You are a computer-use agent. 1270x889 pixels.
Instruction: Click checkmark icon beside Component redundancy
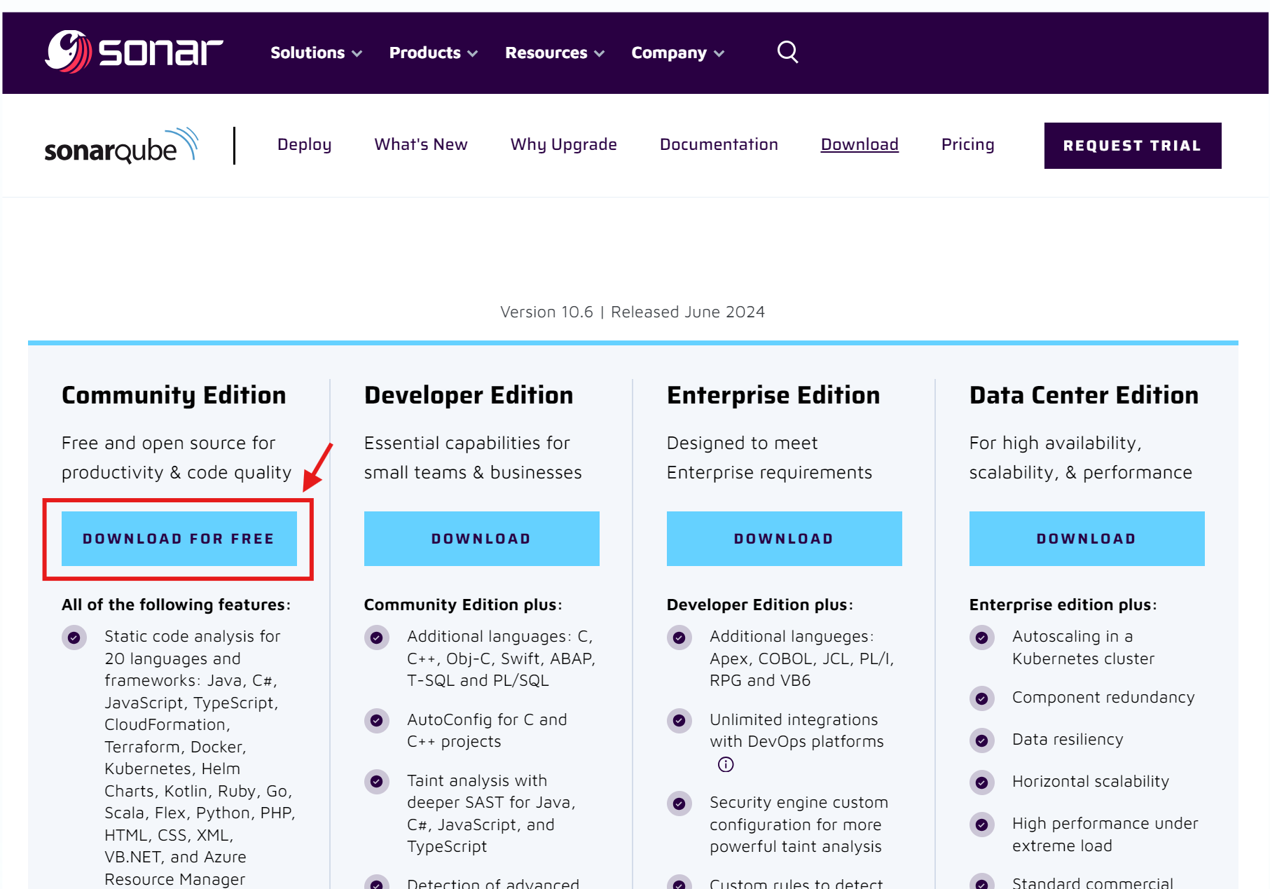(x=982, y=698)
